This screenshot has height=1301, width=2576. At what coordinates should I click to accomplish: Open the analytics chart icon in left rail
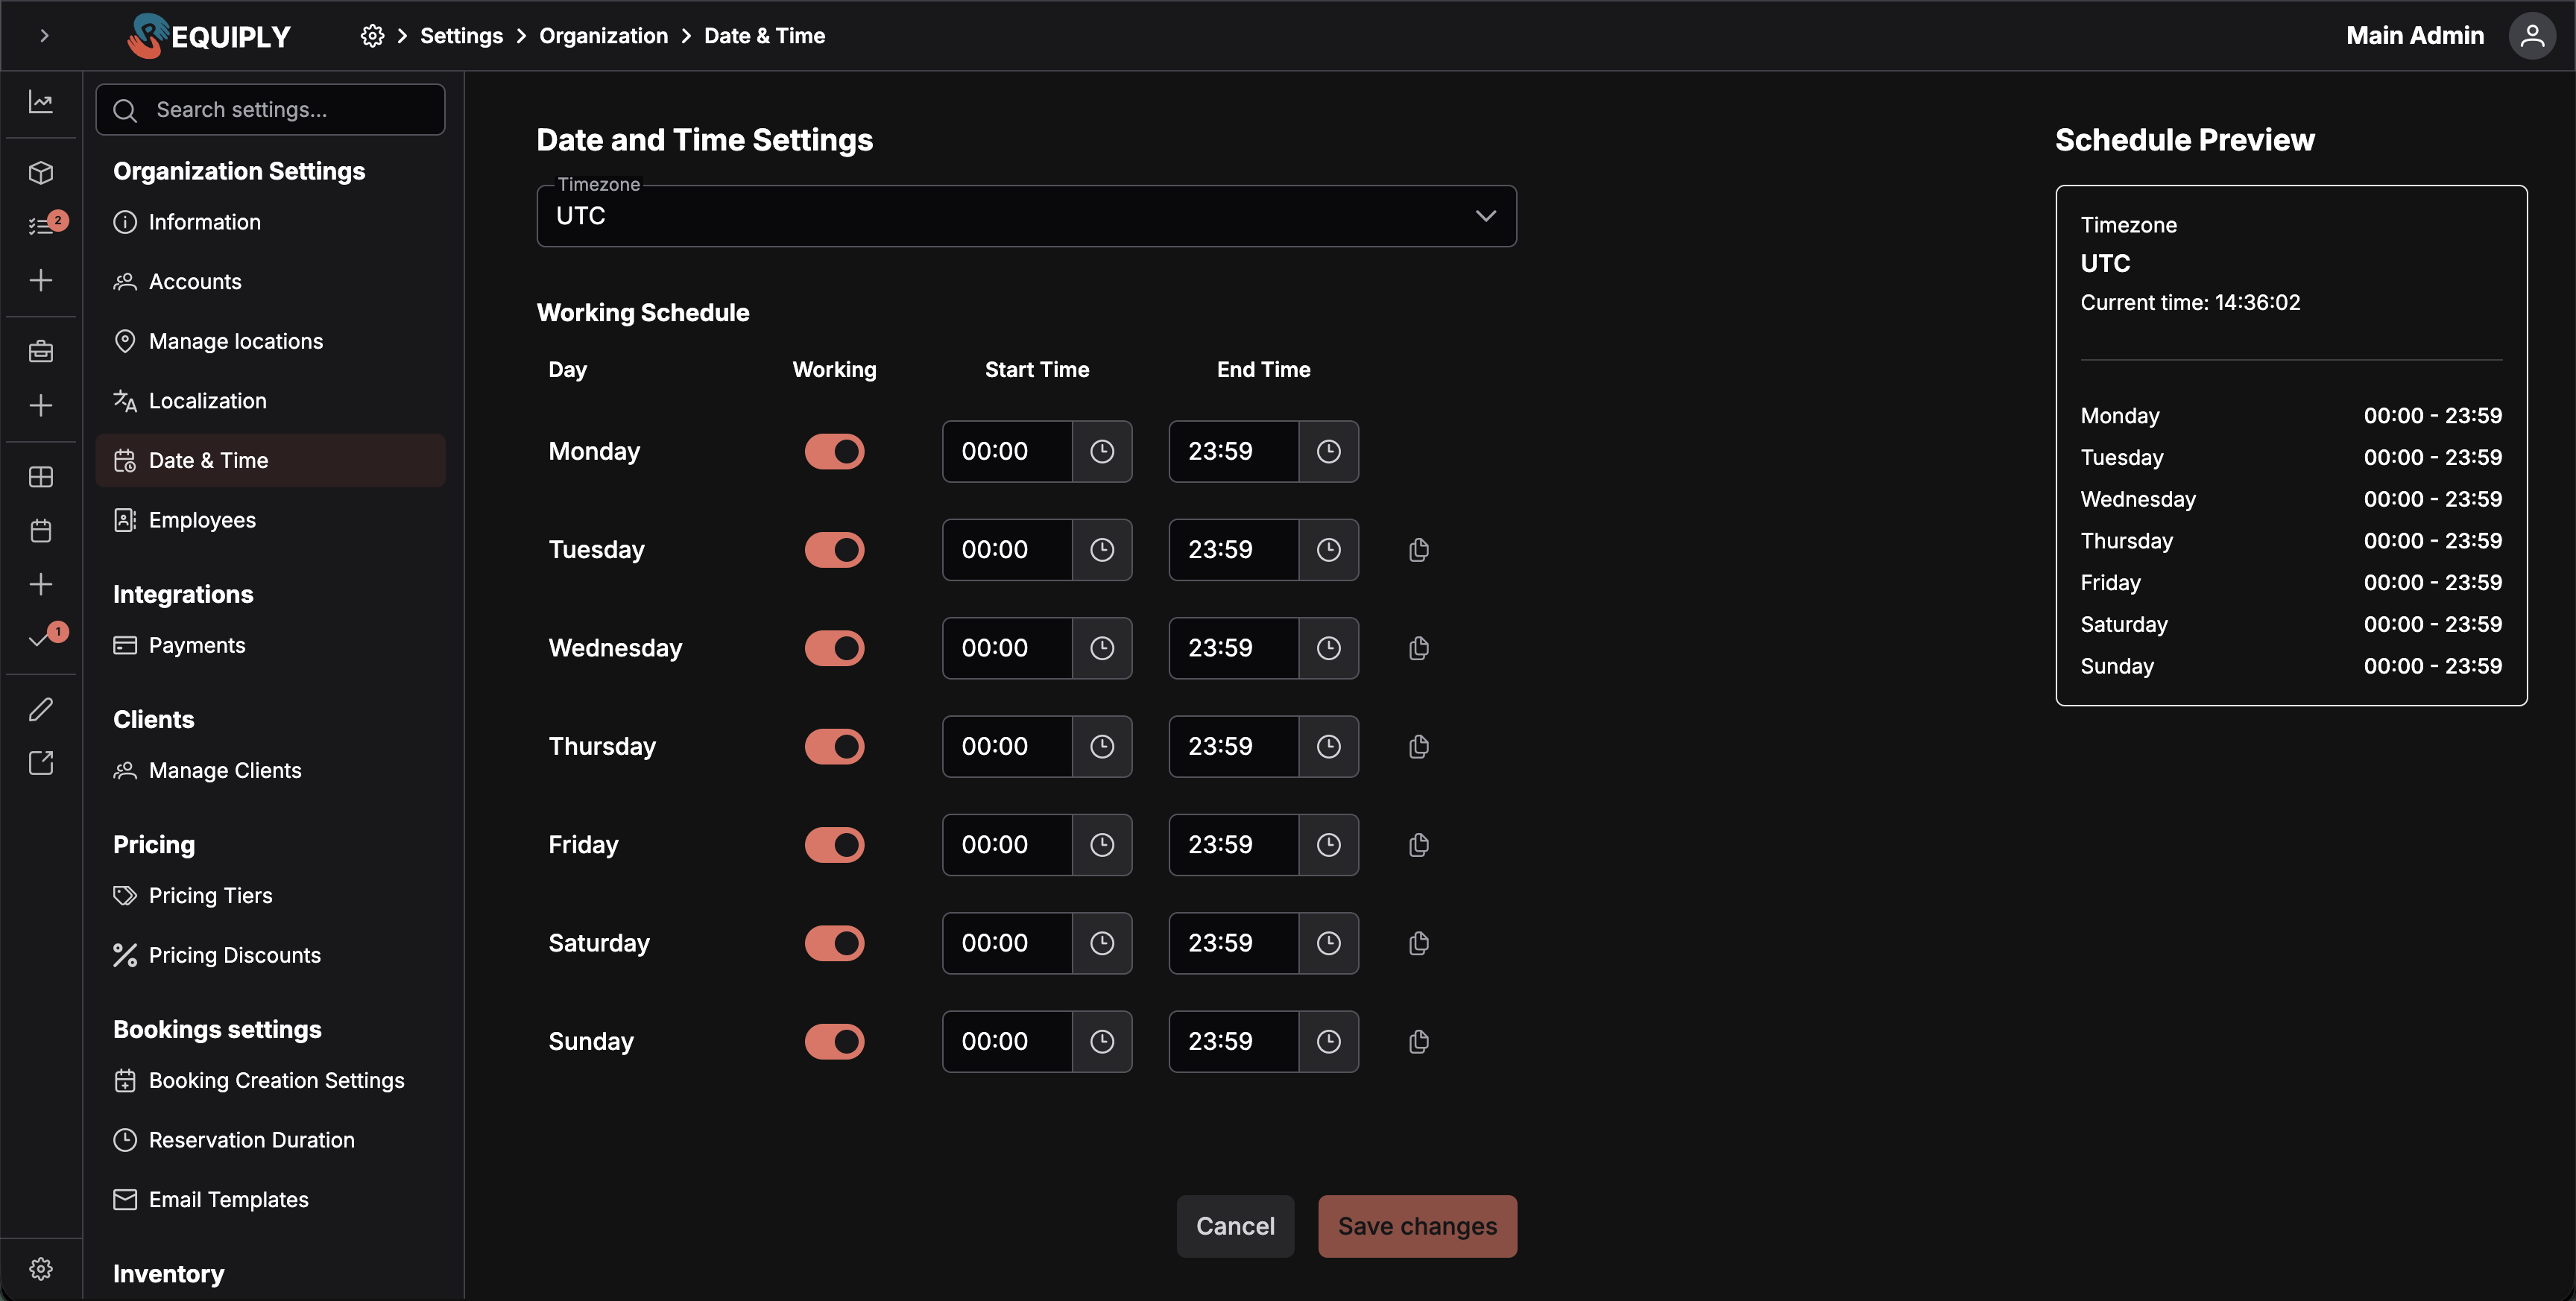[x=41, y=102]
